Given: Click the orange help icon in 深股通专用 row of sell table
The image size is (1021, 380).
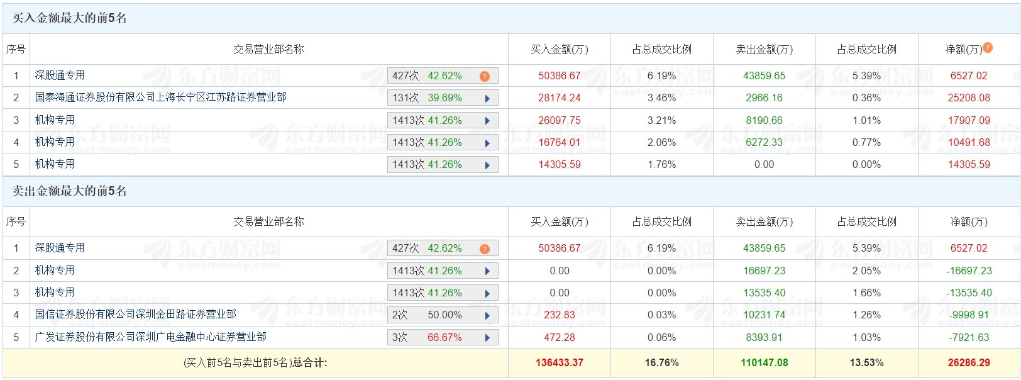Looking at the screenshot, I should tap(485, 249).
